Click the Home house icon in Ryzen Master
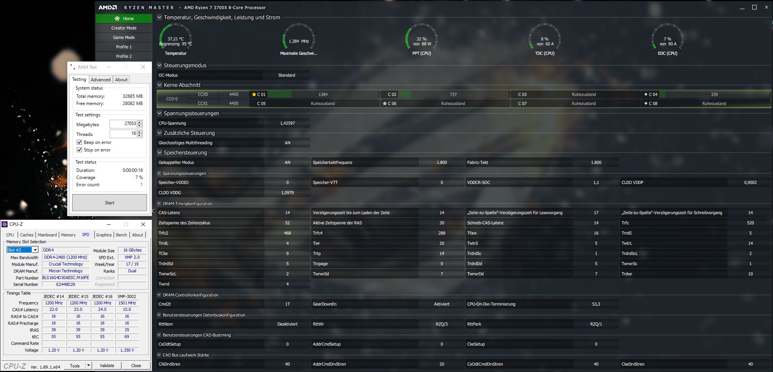773x372 pixels. [117, 19]
